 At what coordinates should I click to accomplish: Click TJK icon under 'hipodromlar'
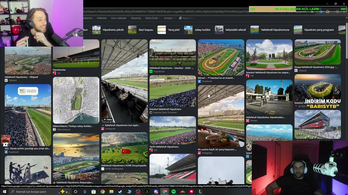point(54,73)
